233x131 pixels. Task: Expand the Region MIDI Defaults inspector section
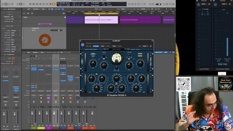[x=1, y=9]
